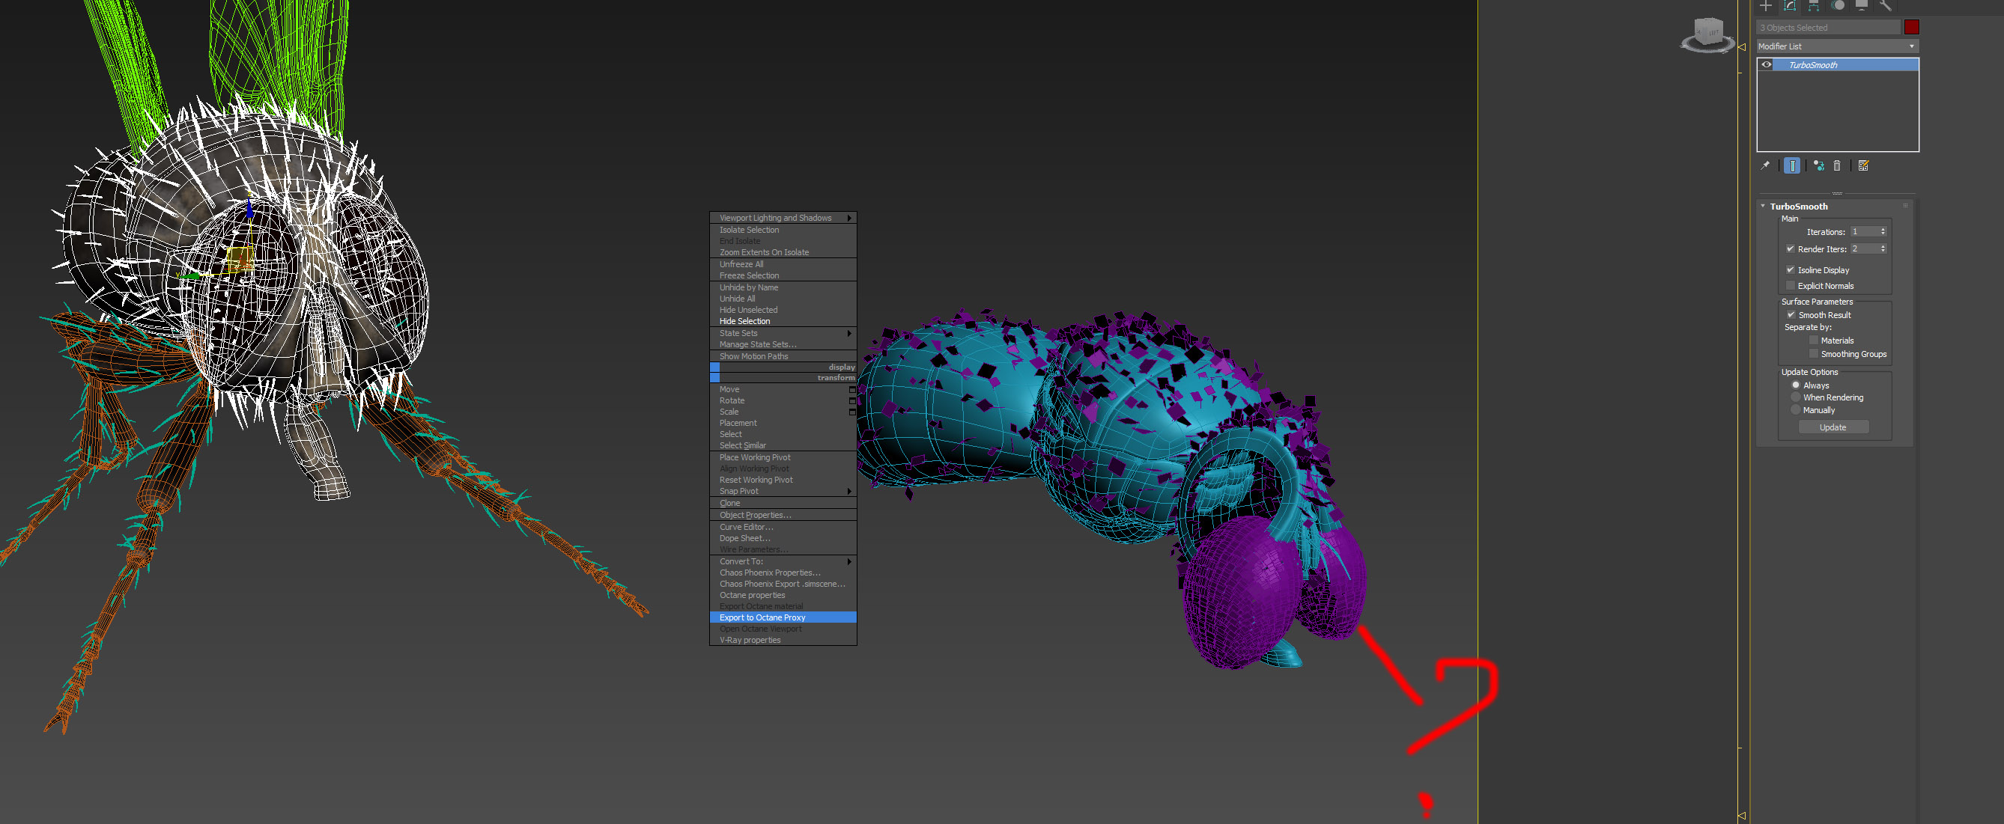Open the Create command panel tab
Image resolution: width=2004 pixels, height=824 pixels.
(x=1766, y=5)
